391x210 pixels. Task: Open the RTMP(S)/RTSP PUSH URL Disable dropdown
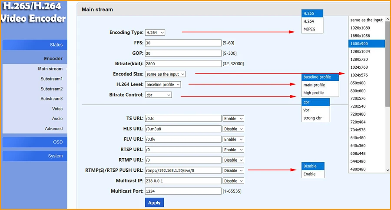[x=233, y=170]
